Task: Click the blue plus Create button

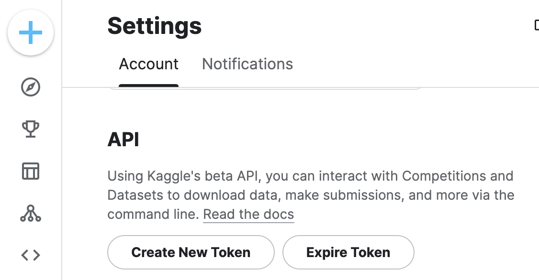Action: pyautogui.click(x=31, y=33)
